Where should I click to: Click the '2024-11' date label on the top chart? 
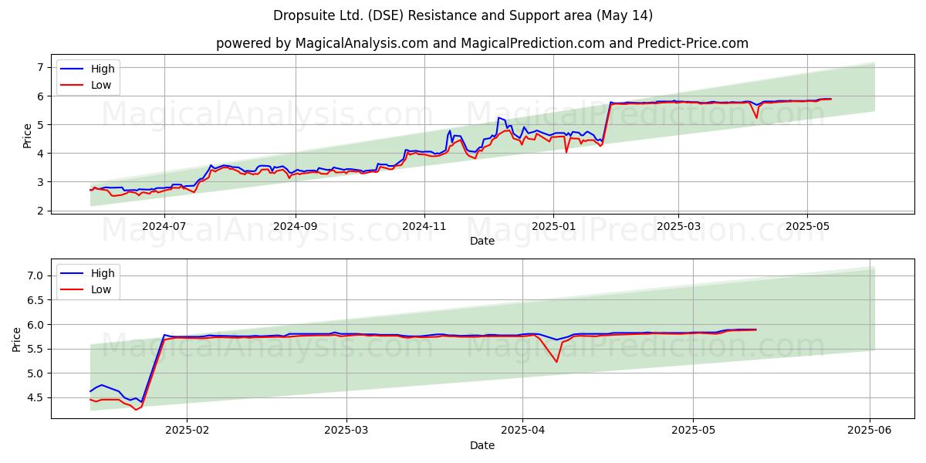(424, 227)
